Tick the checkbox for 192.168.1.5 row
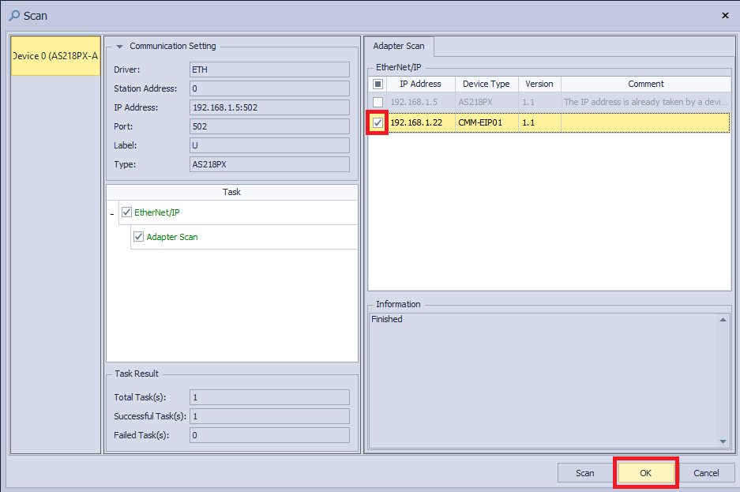The image size is (740, 492). pyautogui.click(x=378, y=103)
